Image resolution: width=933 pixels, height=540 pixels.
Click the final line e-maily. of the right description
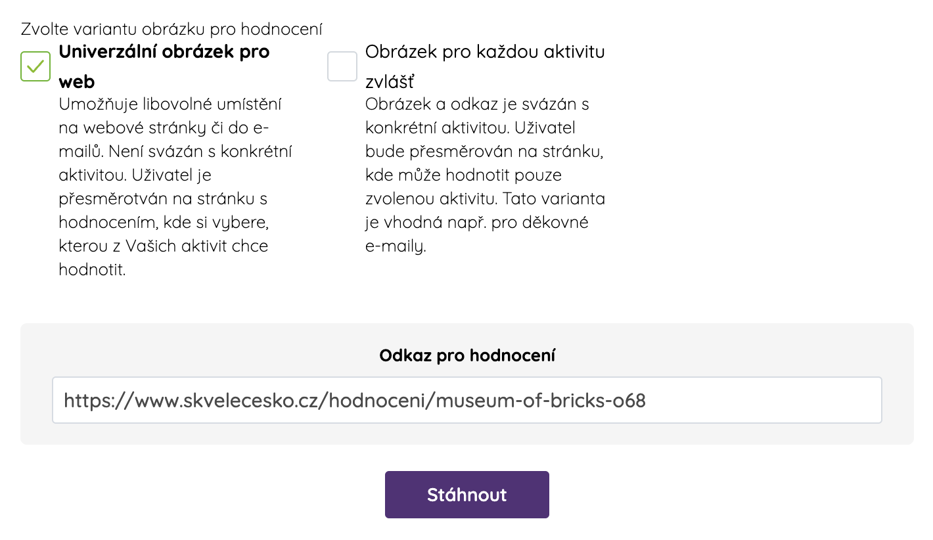pyautogui.click(x=396, y=247)
